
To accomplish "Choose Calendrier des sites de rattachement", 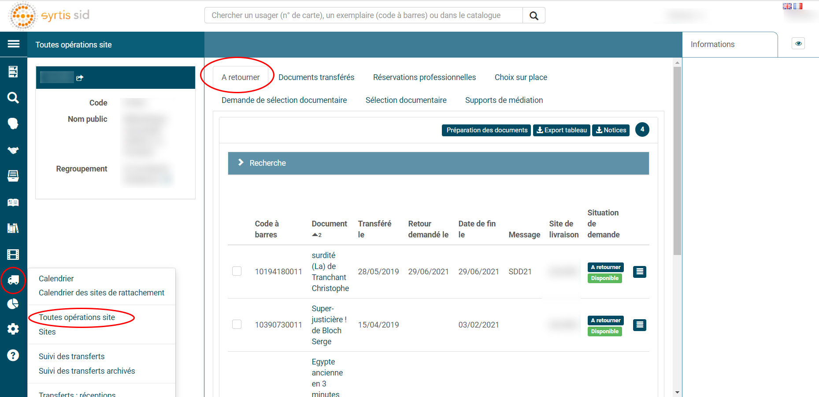I will pos(101,293).
